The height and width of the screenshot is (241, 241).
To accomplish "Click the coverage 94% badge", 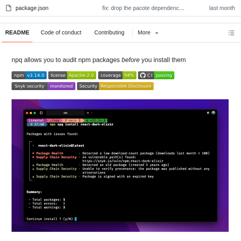I will [x=117, y=75].
